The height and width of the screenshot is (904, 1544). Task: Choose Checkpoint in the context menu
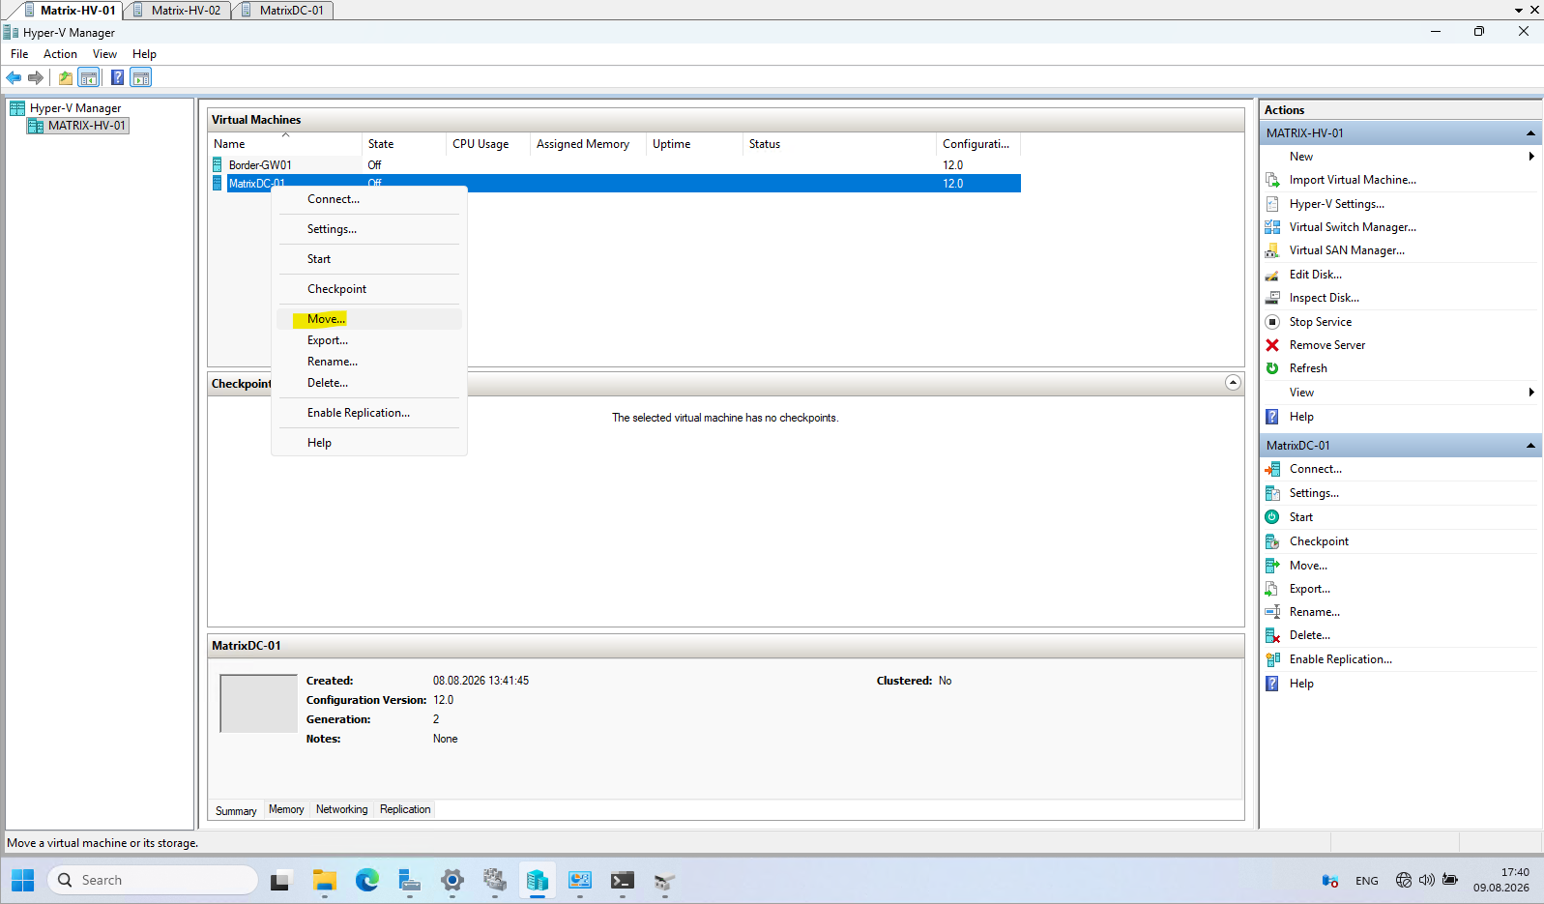tap(369, 289)
